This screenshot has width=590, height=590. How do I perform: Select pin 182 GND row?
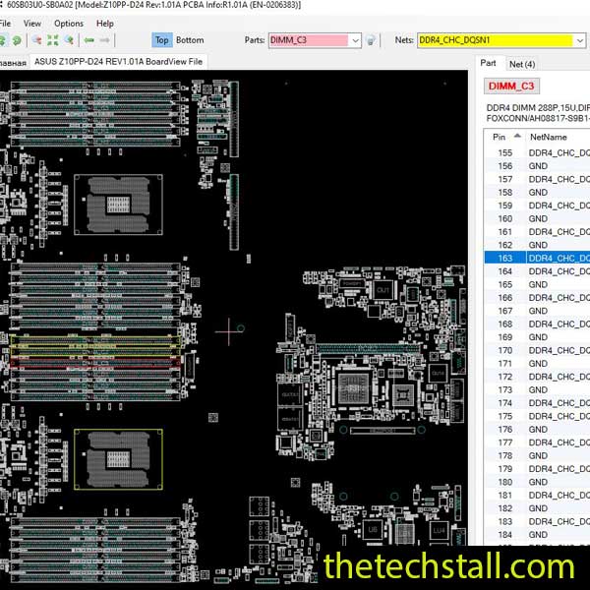tap(537, 508)
